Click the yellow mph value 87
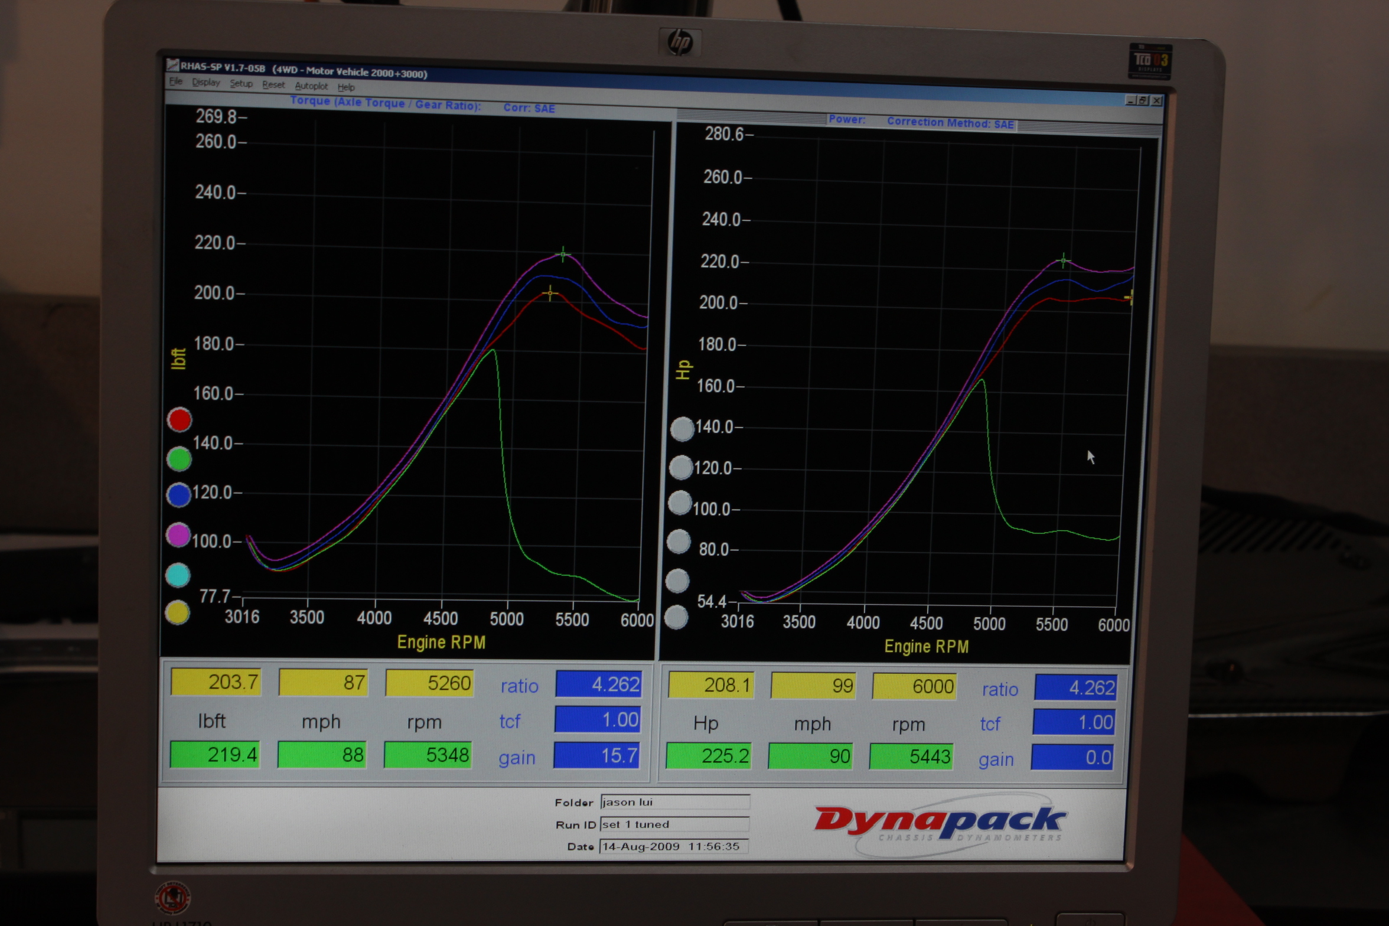The height and width of the screenshot is (926, 1389). [x=323, y=683]
